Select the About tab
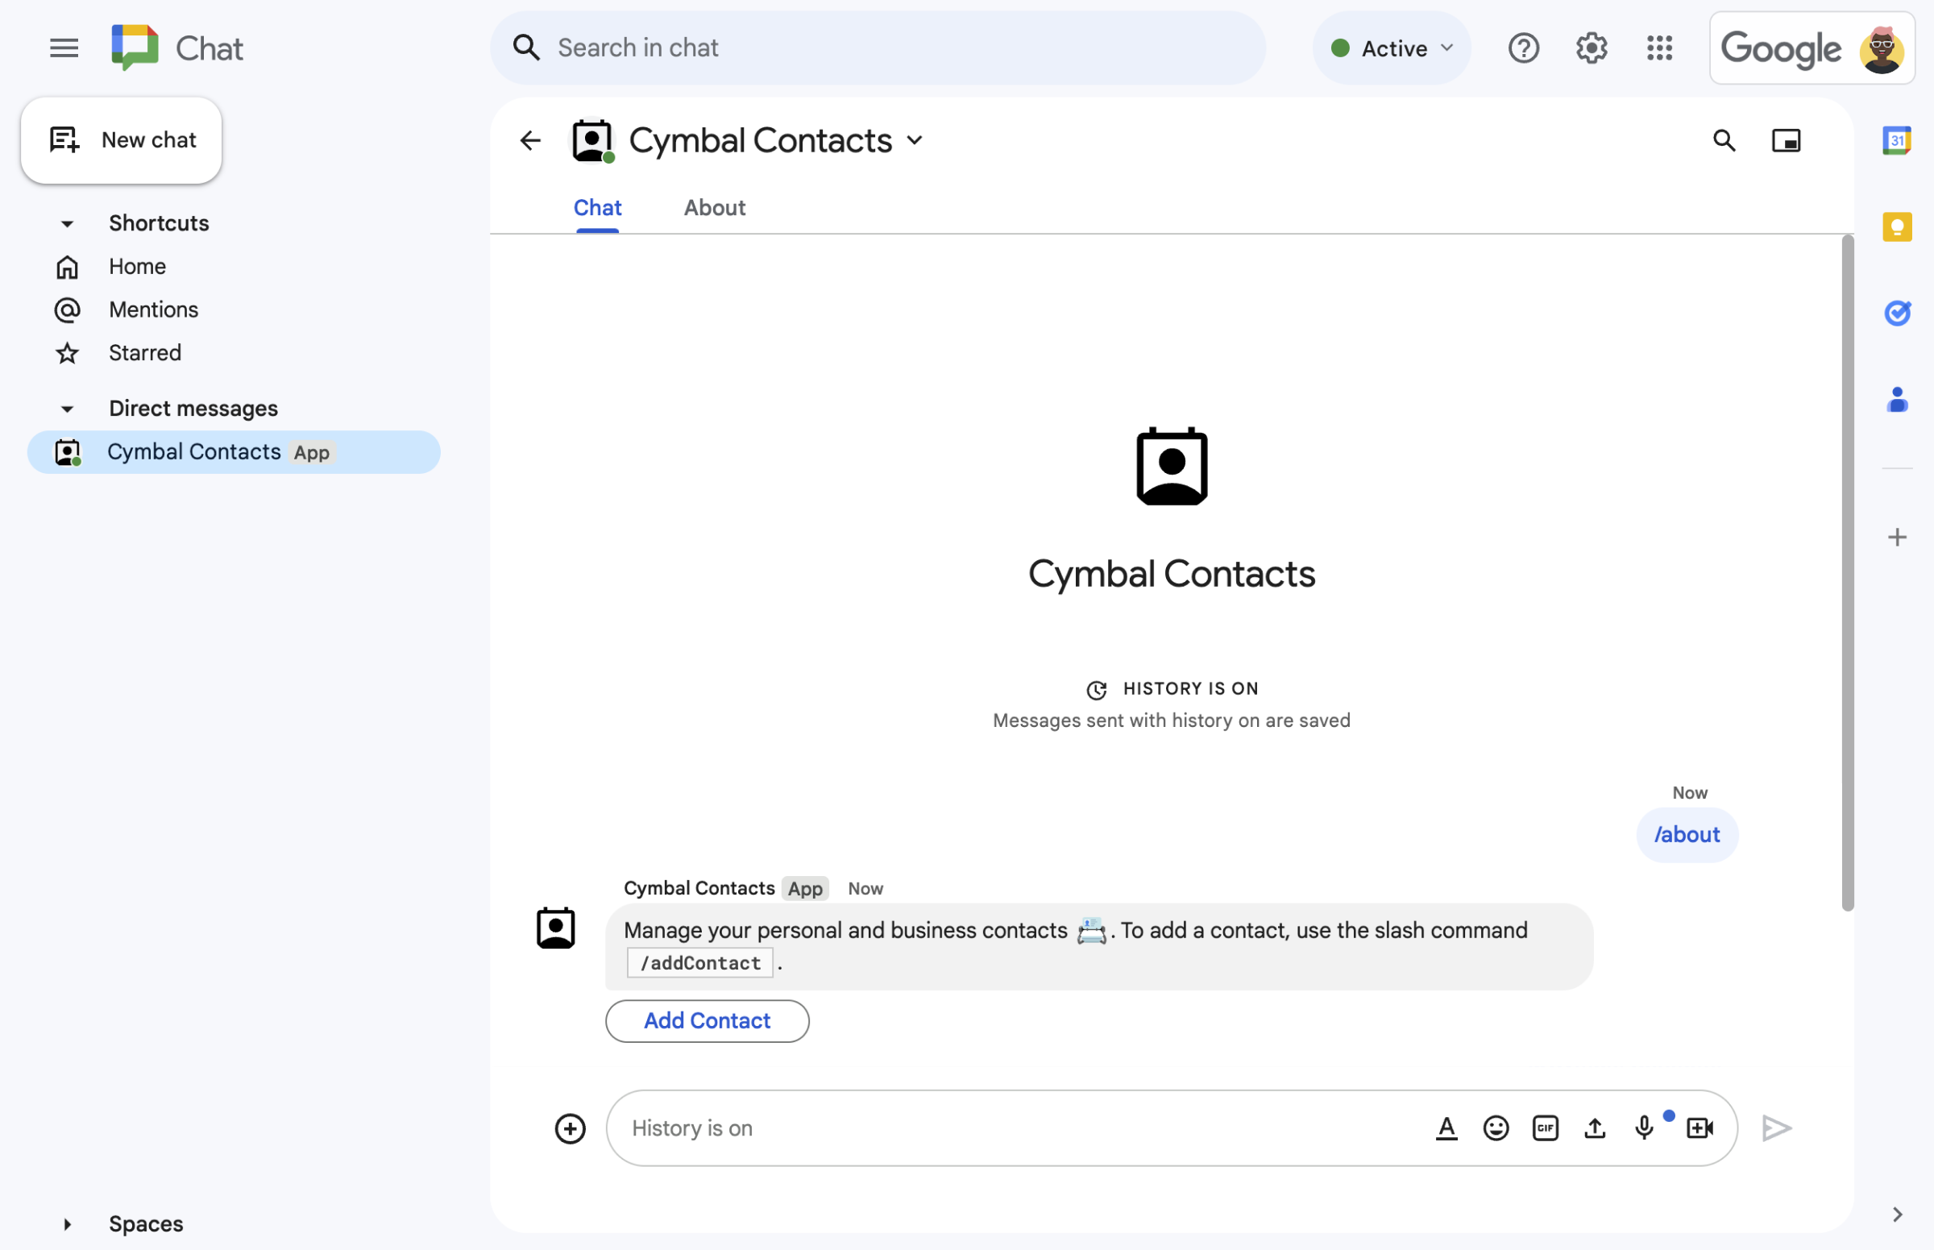1934x1250 pixels. click(715, 207)
